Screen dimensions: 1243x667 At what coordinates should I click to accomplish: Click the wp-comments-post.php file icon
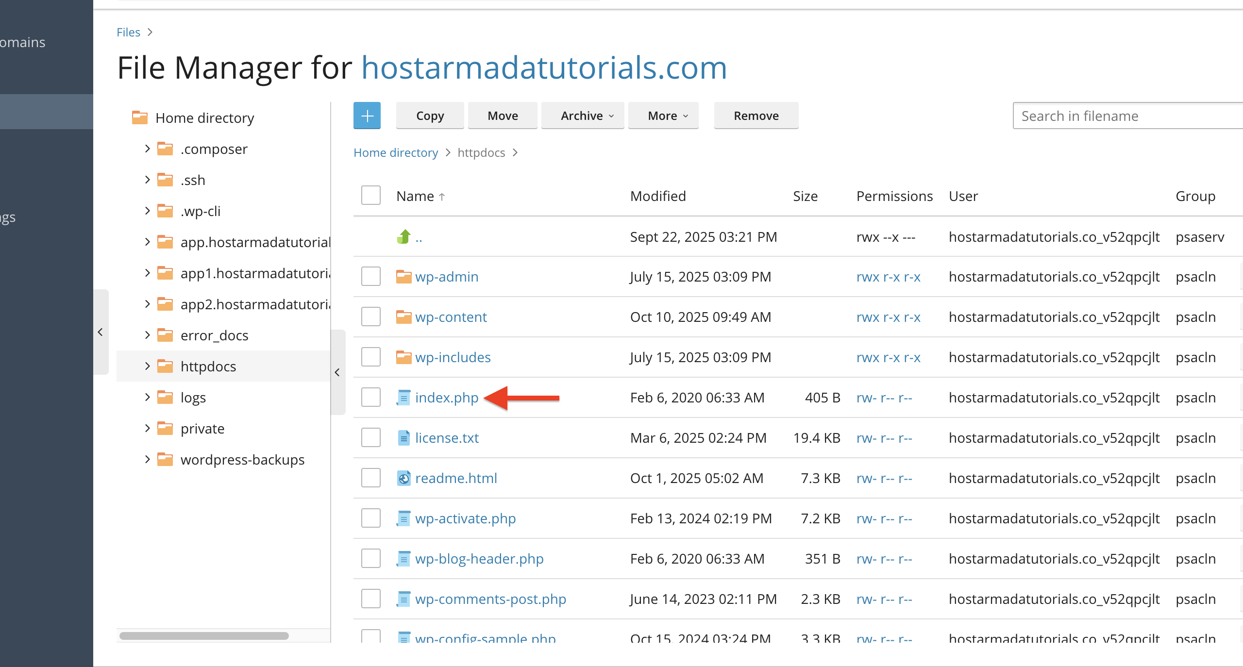(404, 599)
